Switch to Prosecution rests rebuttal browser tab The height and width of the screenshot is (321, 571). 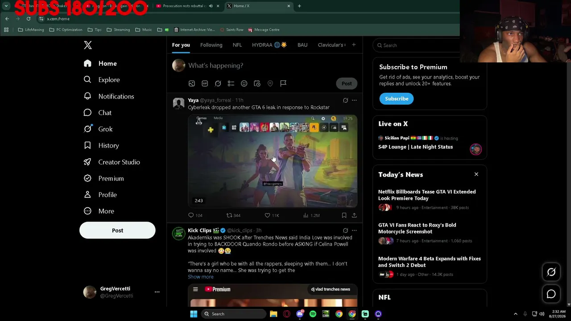[x=185, y=6]
